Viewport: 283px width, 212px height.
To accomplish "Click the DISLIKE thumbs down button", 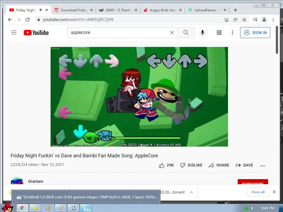I will click(191, 165).
